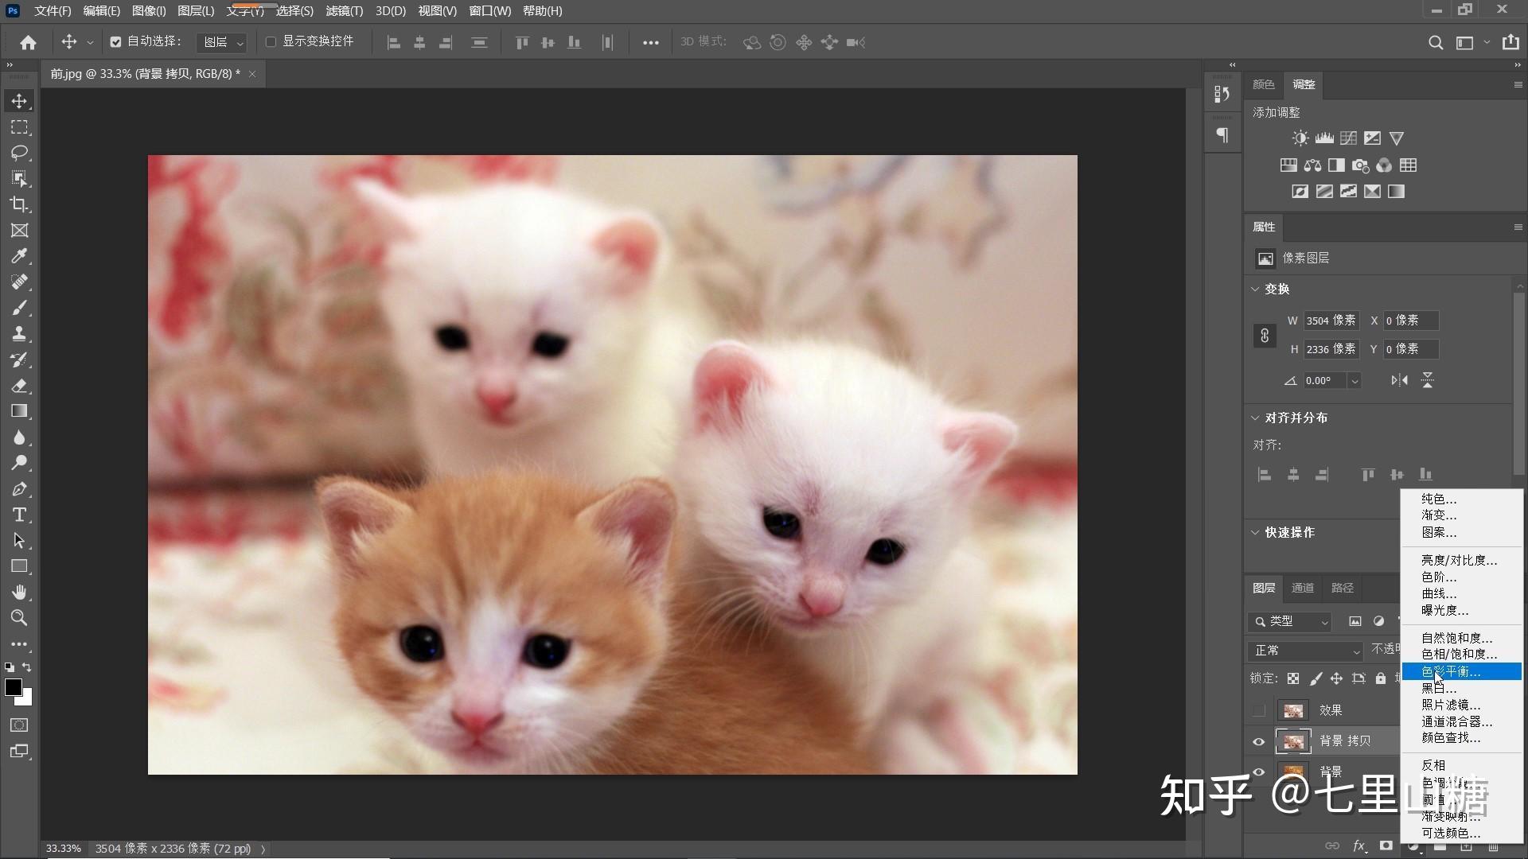Enable the 显示变换控件 checkbox

271,42
